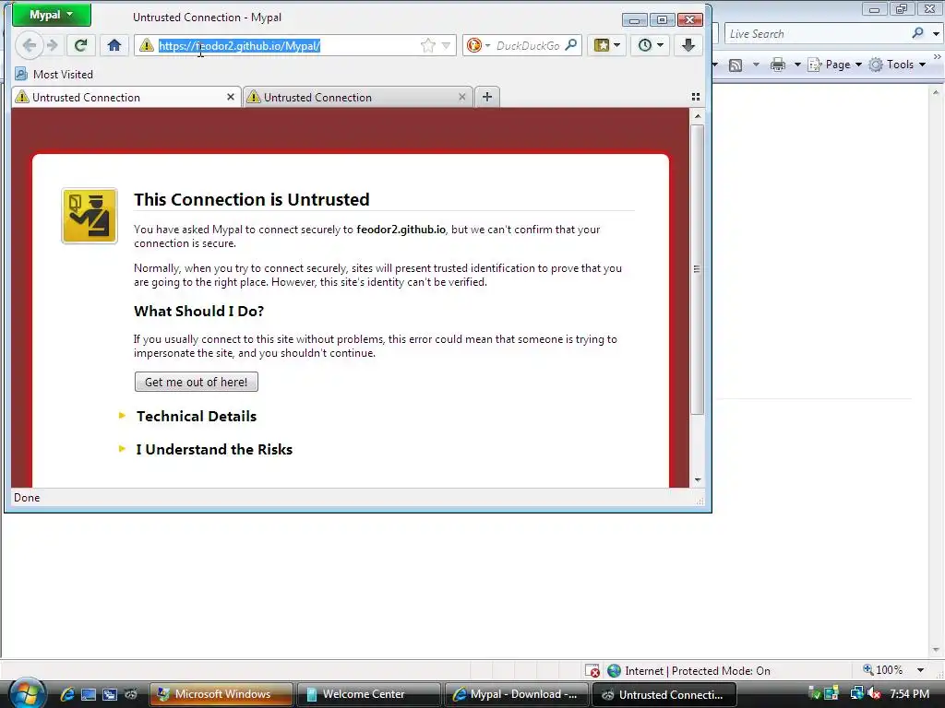Open a new tab with plus button
This screenshot has width=945, height=708.
[x=487, y=97]
